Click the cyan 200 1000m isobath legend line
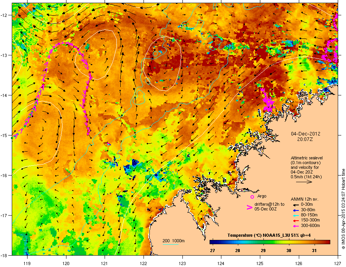Image resolution: width=346 pixels, height=267 pixels. 170,244
